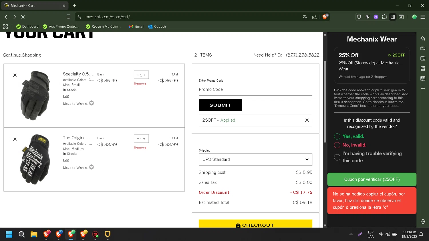Click the sidebar add plus icon

click(423, 89)
